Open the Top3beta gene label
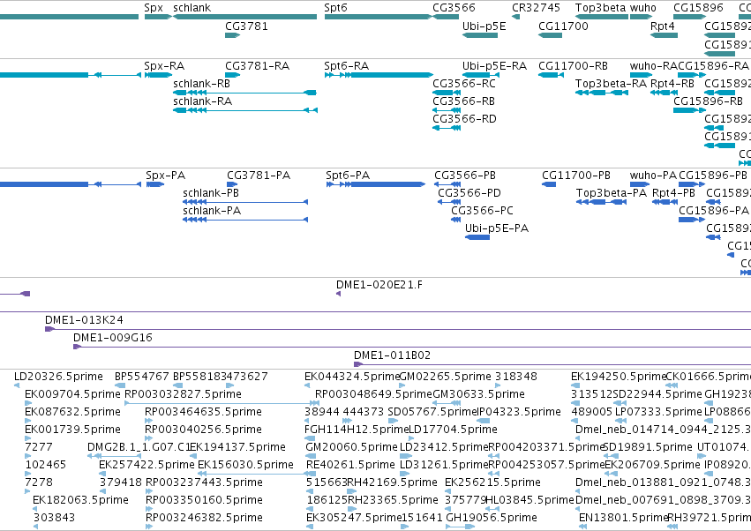 600,8
